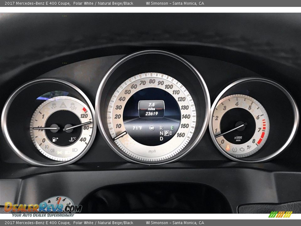Image resolution: width=301 pixels, height=226 pixels.
Task: Click the bottom caption WI Simonson - Santa Monica, CA
Action: (175, 223)
